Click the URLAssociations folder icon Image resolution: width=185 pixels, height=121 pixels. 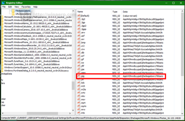point(13,14)
